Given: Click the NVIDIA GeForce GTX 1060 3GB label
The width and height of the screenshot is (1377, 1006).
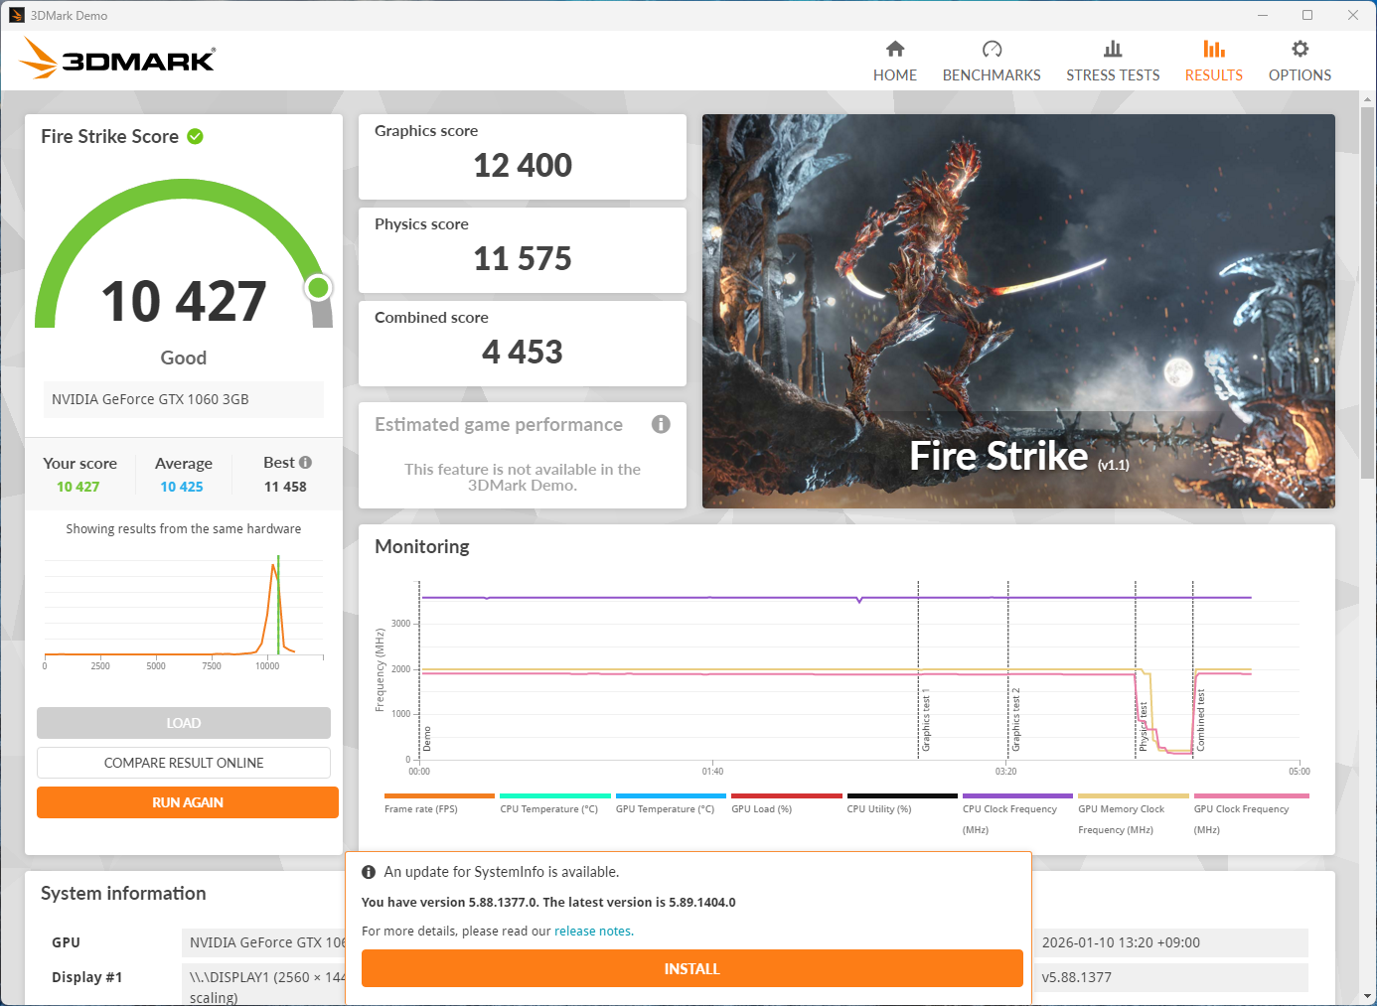Looking at the screenshot, I should click(x=184, y=399).
